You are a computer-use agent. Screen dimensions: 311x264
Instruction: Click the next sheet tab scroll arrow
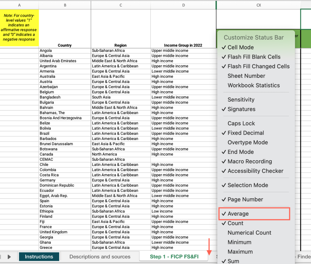coord(9,257)
